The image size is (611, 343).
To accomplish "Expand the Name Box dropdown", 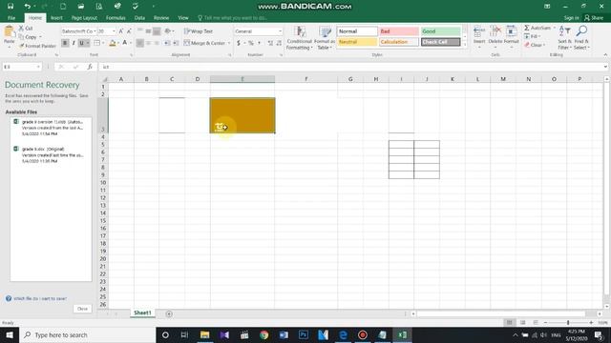I will [x=38, y=67].
